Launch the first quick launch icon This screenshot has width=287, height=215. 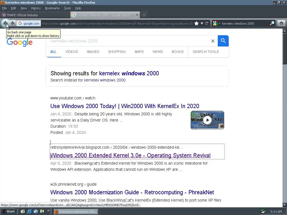click(23, 212)
